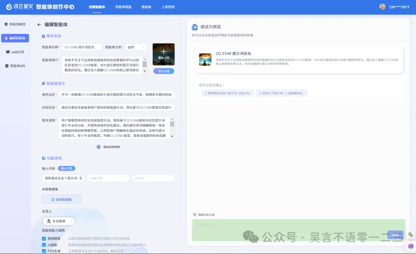Click the user avatar at top right
Screen dimensions: 416x254
click(x=382, y=7)
